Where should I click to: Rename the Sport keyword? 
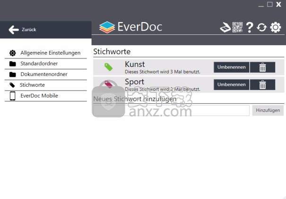coord(231,84)
